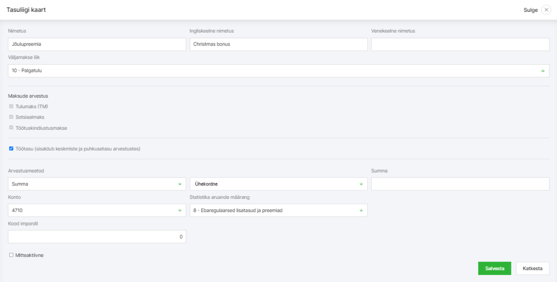557x282 pixels.
Task: Click the Nimetus field containing Jõulupreemia
Action: point(97,45)
